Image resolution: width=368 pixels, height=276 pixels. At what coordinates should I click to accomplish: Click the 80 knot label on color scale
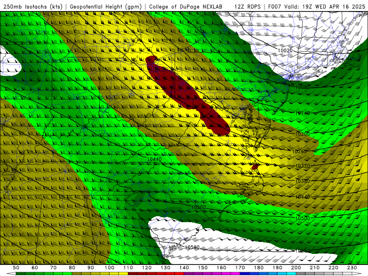[x=72, y=268]
